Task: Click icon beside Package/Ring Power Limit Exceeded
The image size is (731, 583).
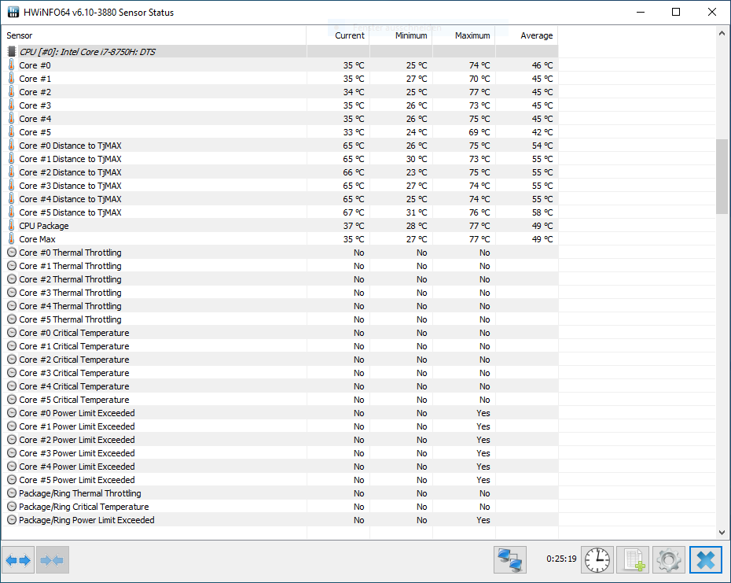Action: [12, 520]
